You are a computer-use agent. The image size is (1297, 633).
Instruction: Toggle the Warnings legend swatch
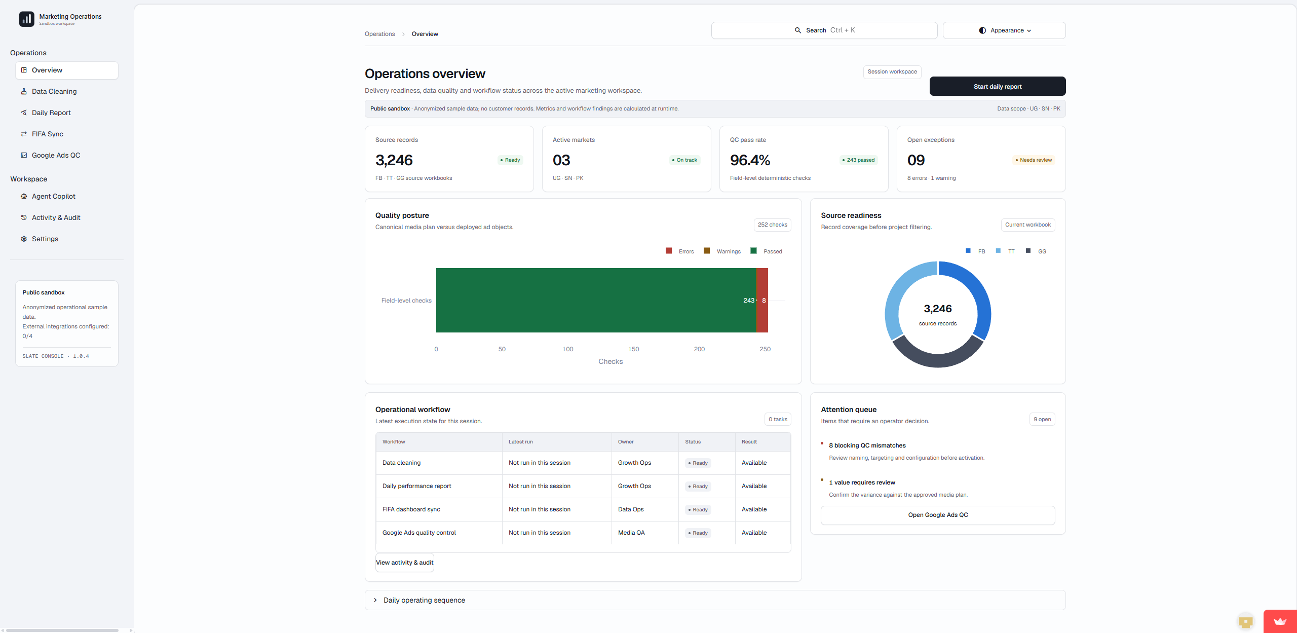(707, 251)
